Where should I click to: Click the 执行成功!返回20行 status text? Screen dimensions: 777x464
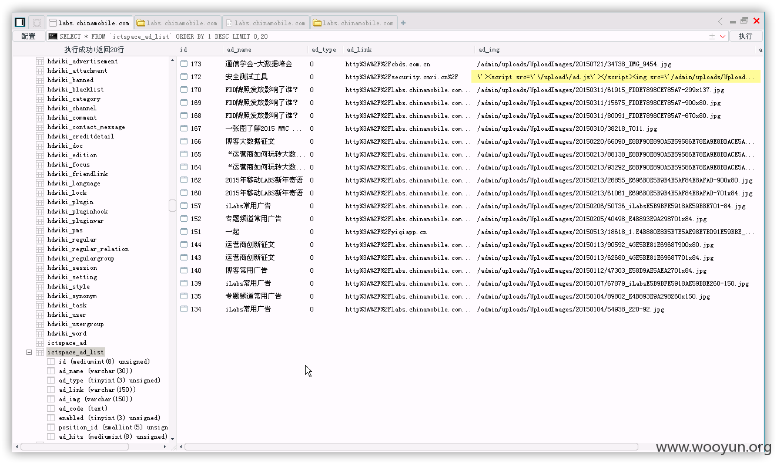point(94,50)
